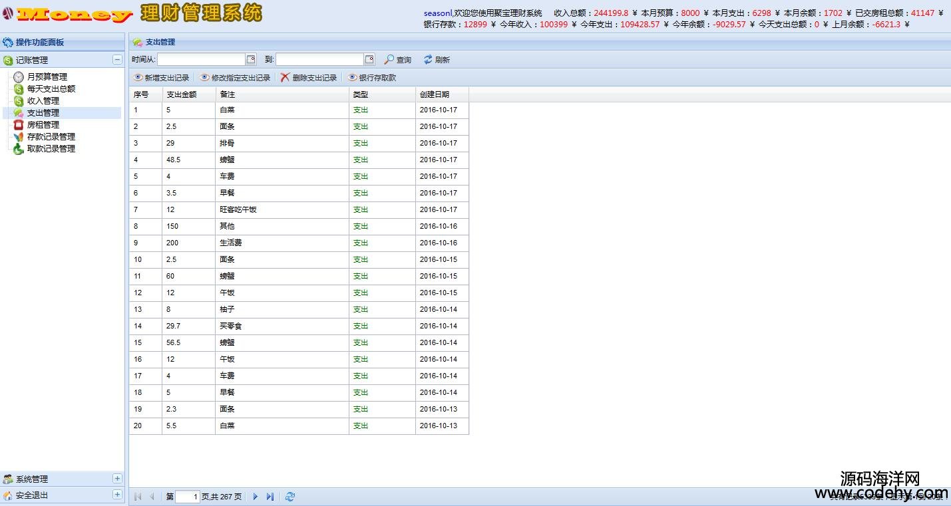
Task: Click 删除支出记录 with red X icon
Action: (309, 78)
